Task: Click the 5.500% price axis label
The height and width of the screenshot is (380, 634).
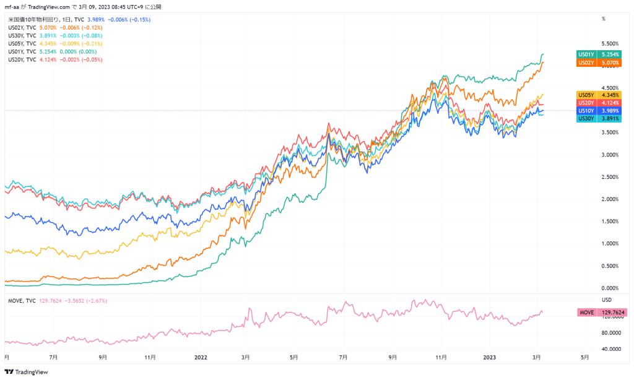Action: tap(610, 44)
